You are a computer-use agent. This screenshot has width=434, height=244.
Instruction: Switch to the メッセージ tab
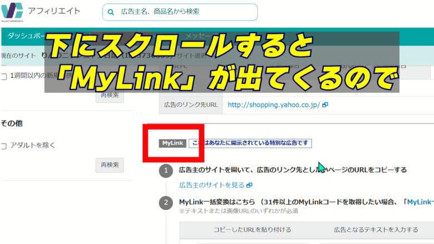[x=204, y=36]
